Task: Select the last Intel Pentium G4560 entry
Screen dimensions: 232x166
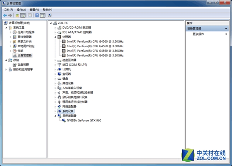Action: click(95, 55)
